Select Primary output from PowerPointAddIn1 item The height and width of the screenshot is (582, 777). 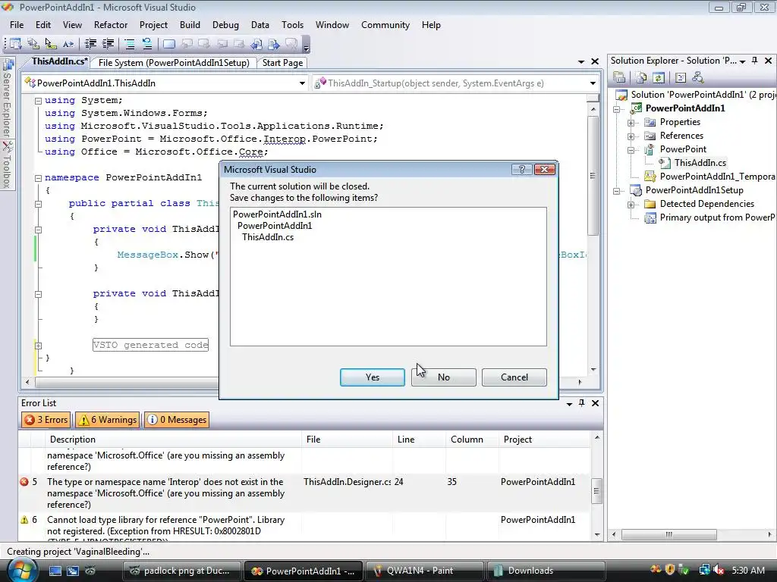pyautogui.click(x=716, y=217)
